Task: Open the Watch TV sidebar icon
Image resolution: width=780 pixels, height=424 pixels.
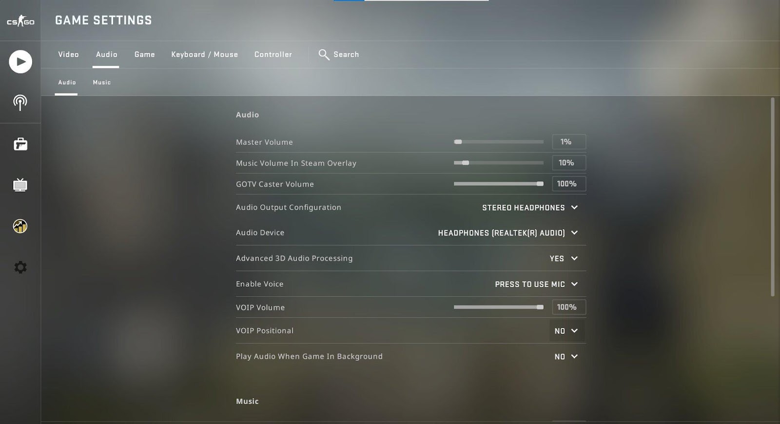Action: (x=20, y=185)
